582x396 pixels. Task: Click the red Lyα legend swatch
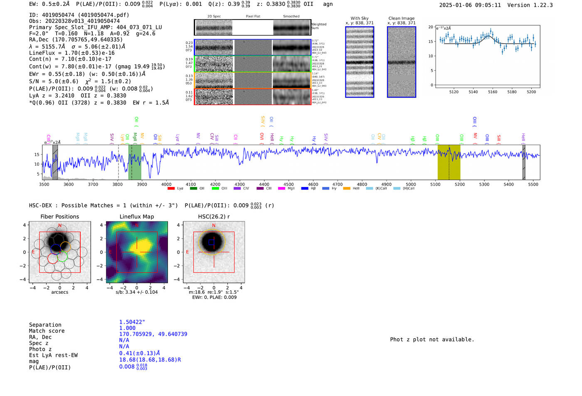[x=171, y=189]
